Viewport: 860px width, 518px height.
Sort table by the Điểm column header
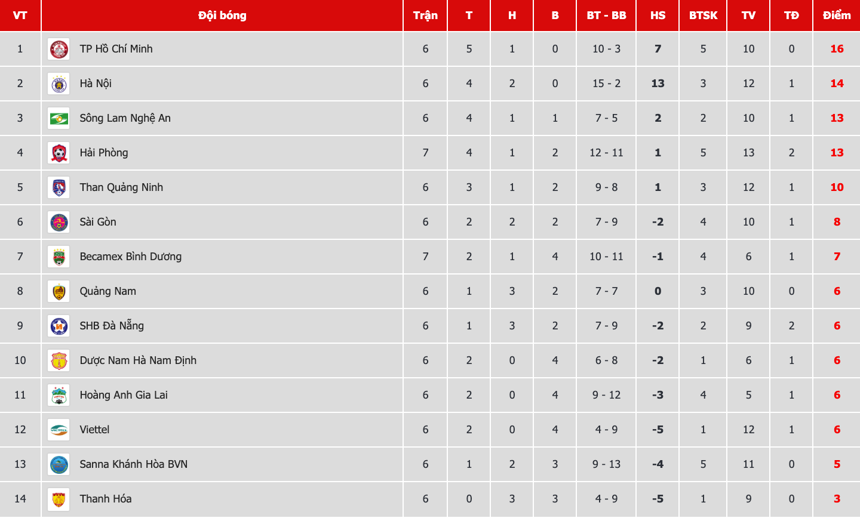pos(837,16)
